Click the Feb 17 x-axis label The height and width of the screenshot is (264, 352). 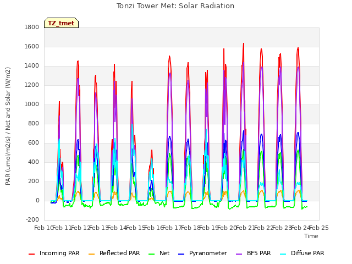[172, 228]
